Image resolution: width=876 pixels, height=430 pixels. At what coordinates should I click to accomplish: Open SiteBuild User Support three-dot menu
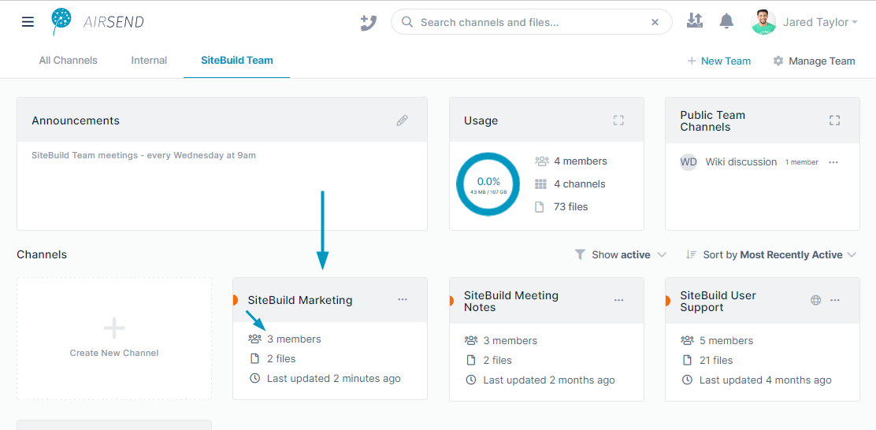(x=835, y=300)
